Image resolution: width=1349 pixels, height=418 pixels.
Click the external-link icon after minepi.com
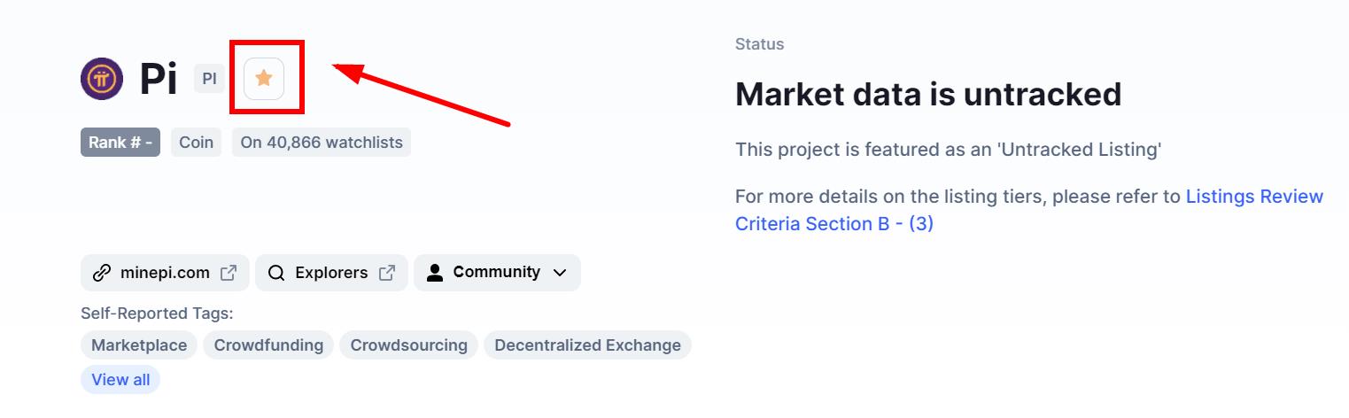[x=229, y=273]
